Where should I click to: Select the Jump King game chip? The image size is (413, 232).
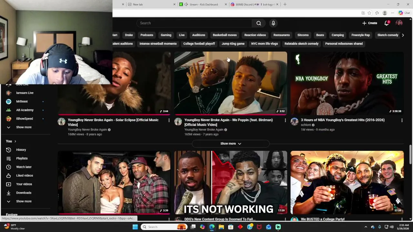(233, 44)
